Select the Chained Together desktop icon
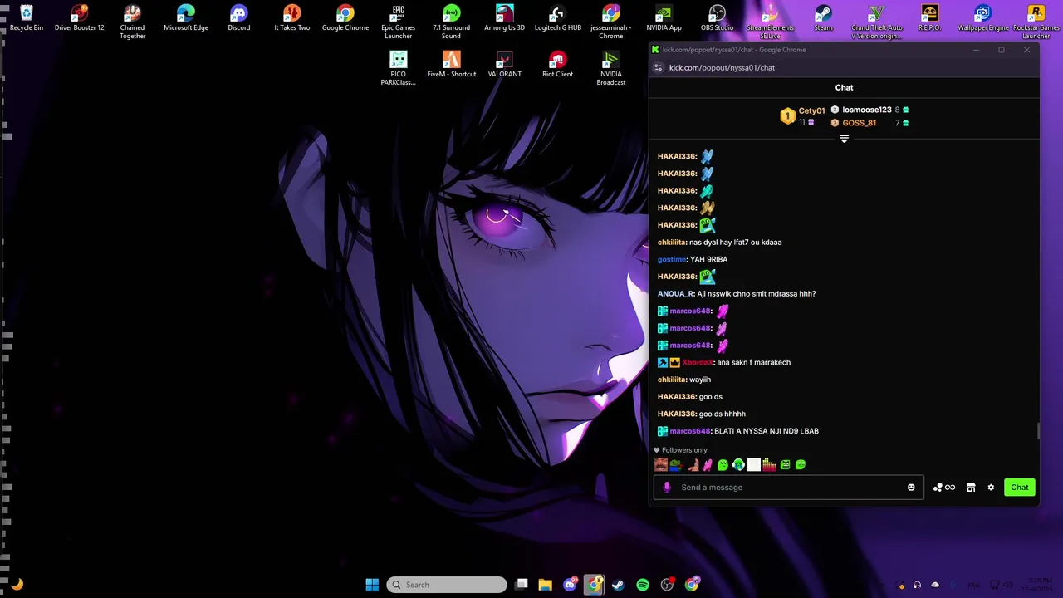This screenshot has height=598, width=1063. click(x=132, y=22)
